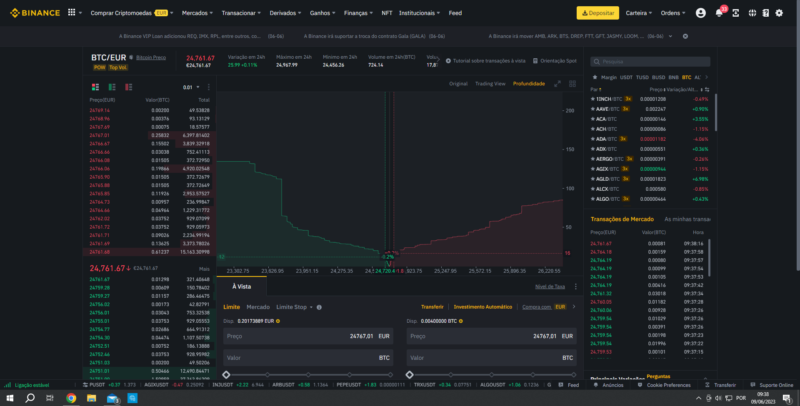Open the Bitcoin Preço link

point(151,57)
